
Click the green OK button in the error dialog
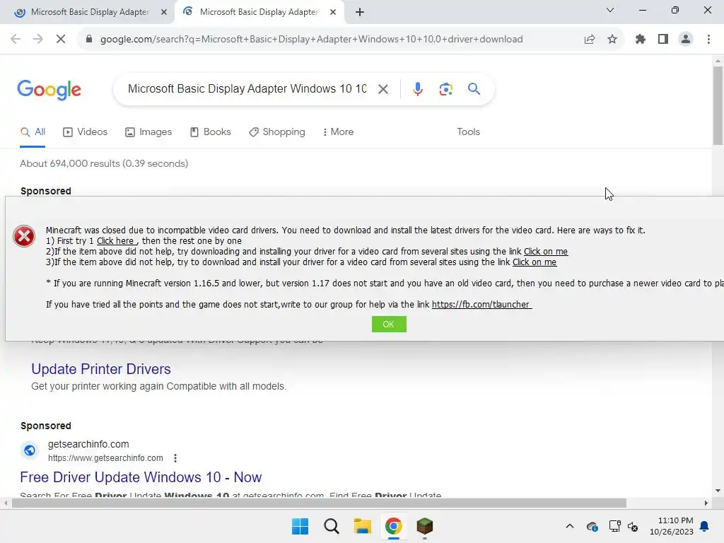389,324
